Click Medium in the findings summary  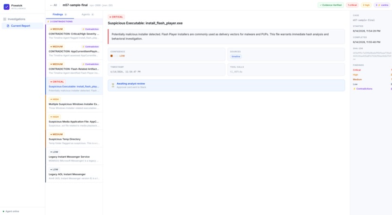click(x=357, y=79)
